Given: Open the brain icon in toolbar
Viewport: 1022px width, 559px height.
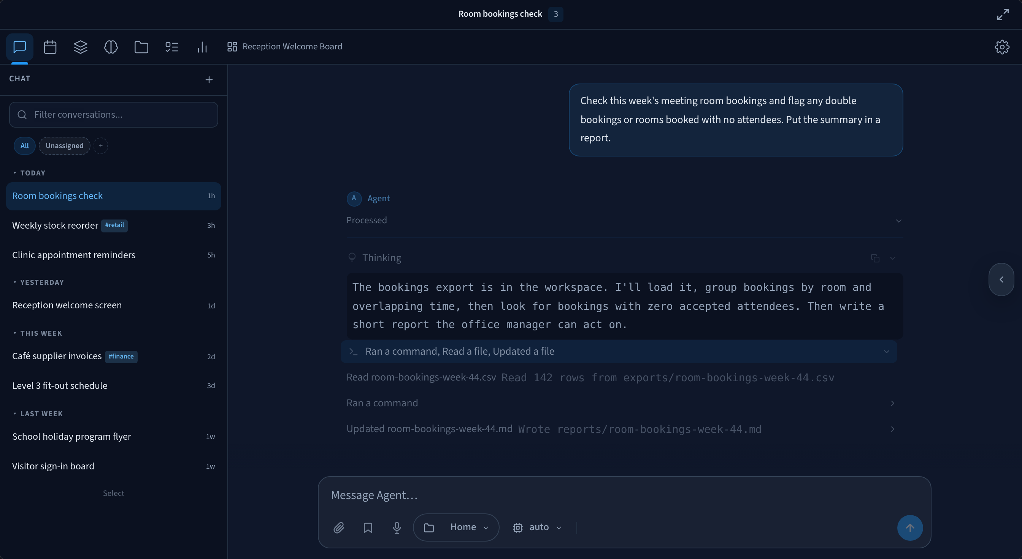Looking at the screenshot, I should [111, 47].
